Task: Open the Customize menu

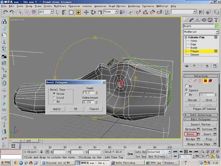Action: click(x=148, y=6)
